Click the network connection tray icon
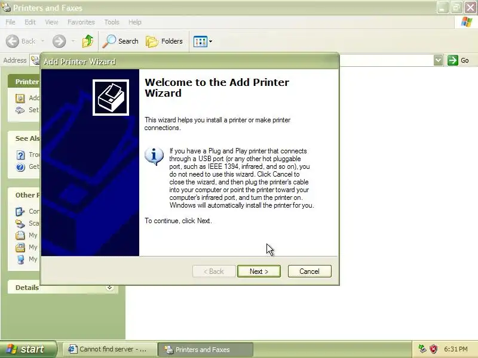Screen dimensions: 478x358 [x=422, y=349]
